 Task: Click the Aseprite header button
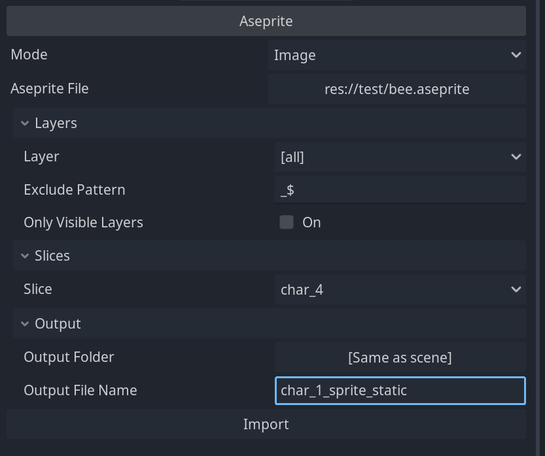point(266,21)
